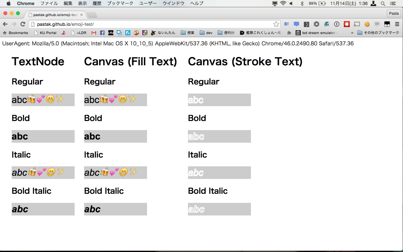The width and height of the screenshot is (403, 252).
Task: Click the LastPass red asterisk extension icon
Action: click(x=347, y=24)
